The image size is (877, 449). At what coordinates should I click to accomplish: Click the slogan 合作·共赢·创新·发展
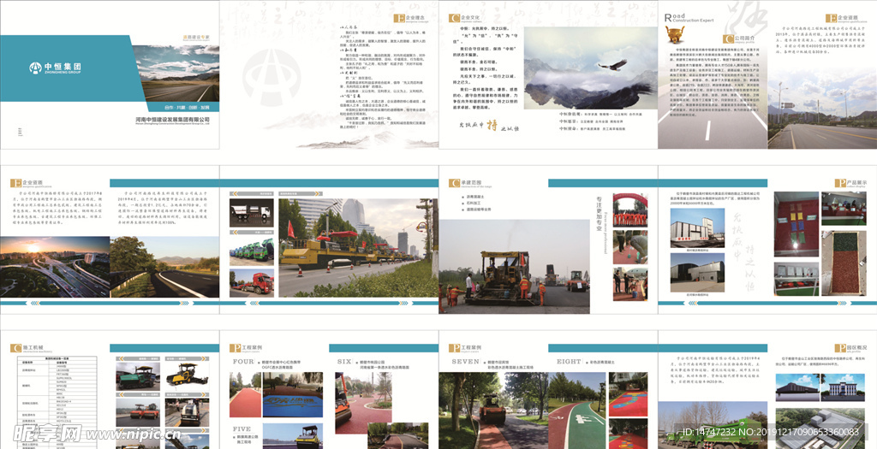pyautogui.click(x=188, y=107)
